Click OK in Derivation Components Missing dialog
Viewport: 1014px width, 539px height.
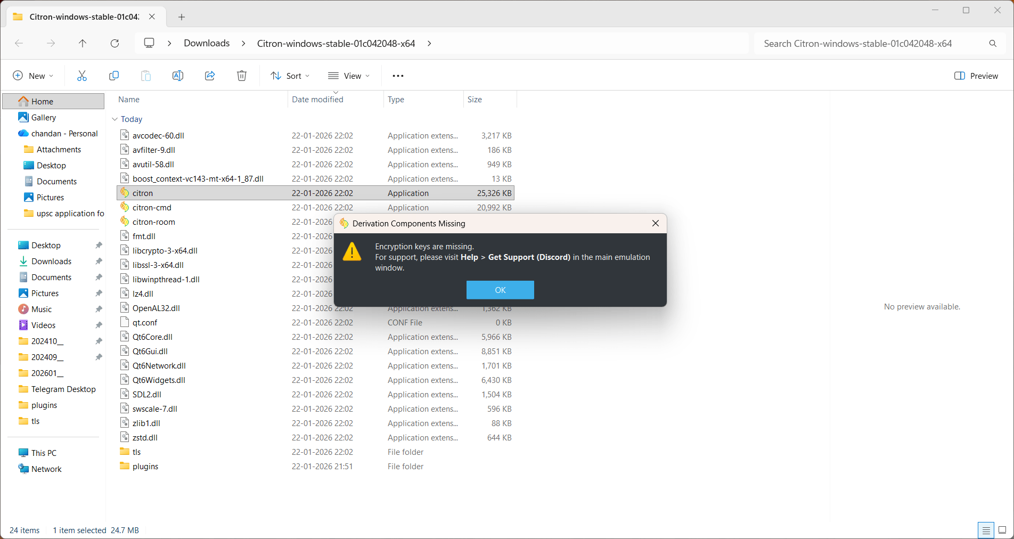500,290
